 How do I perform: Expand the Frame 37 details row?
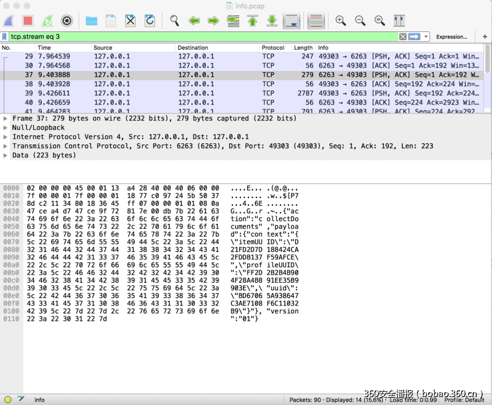click(6, 118)
